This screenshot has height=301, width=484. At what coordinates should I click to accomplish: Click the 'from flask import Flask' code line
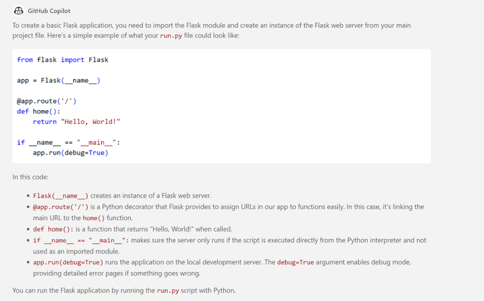pos(62,59)
